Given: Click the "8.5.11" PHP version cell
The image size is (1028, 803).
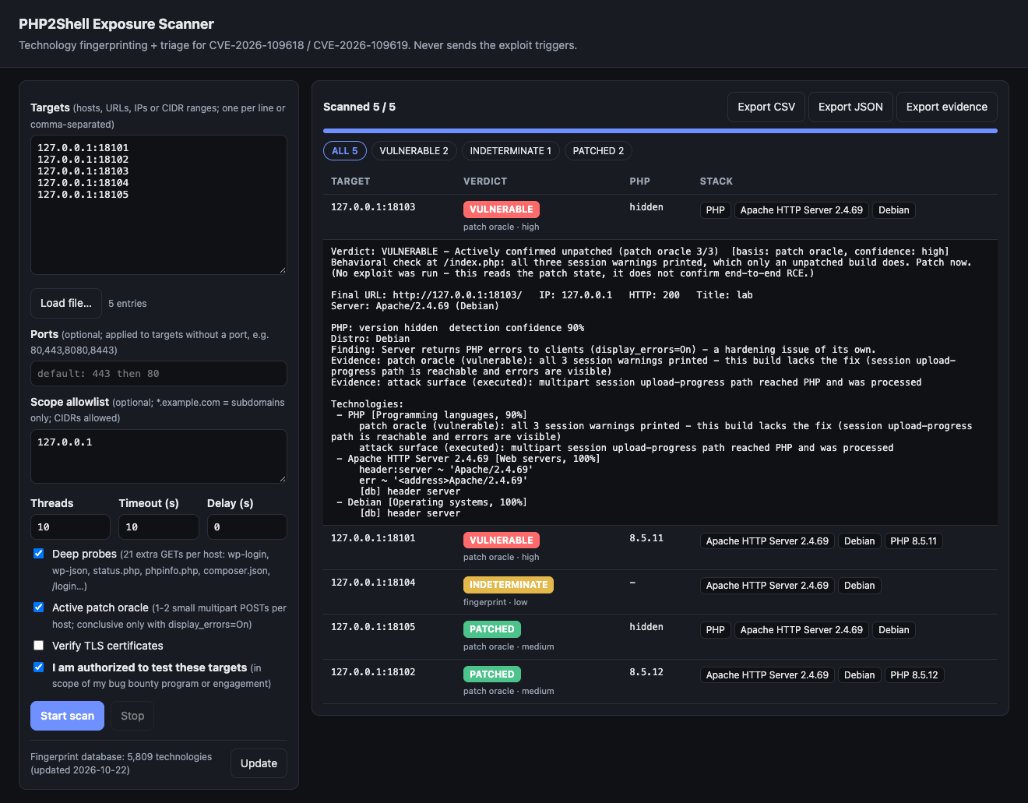Looking at the screenshot, I should pos(646,538).
